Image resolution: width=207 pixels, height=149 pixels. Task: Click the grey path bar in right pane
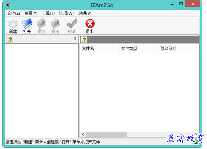(x=143, y=39)
